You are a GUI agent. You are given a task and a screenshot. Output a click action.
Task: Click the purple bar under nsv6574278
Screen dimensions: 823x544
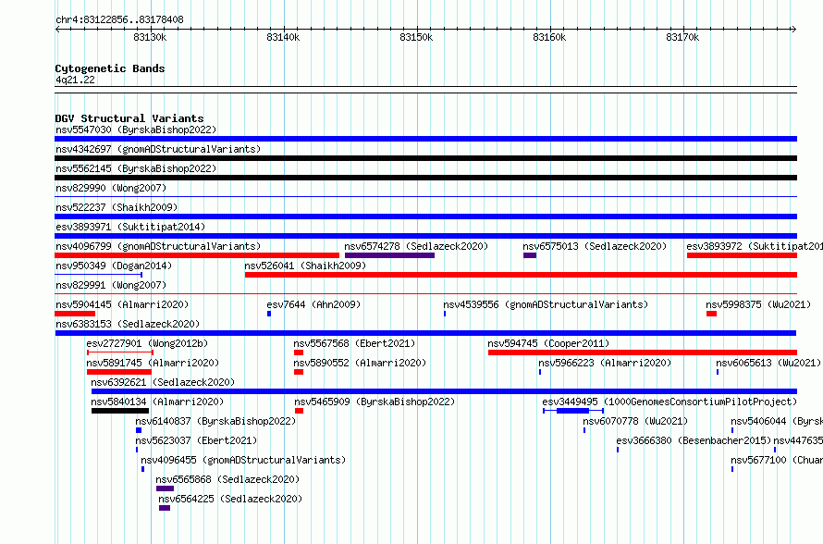click(389, 255)
